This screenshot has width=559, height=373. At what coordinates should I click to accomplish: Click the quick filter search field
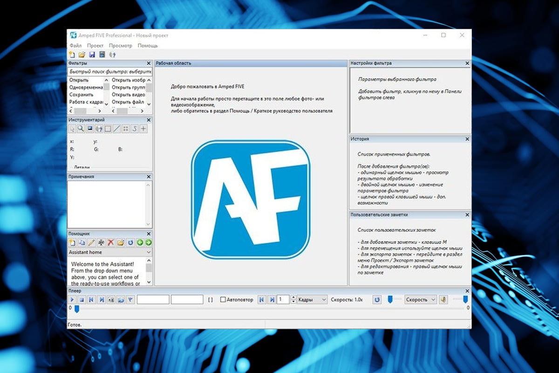pos(110,72)
